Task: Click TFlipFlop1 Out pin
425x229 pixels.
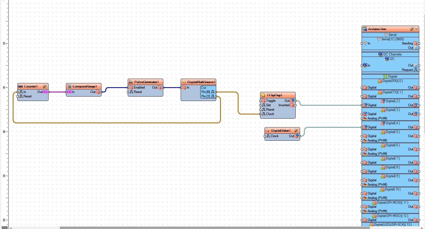Action: click(x=295, y=101)
